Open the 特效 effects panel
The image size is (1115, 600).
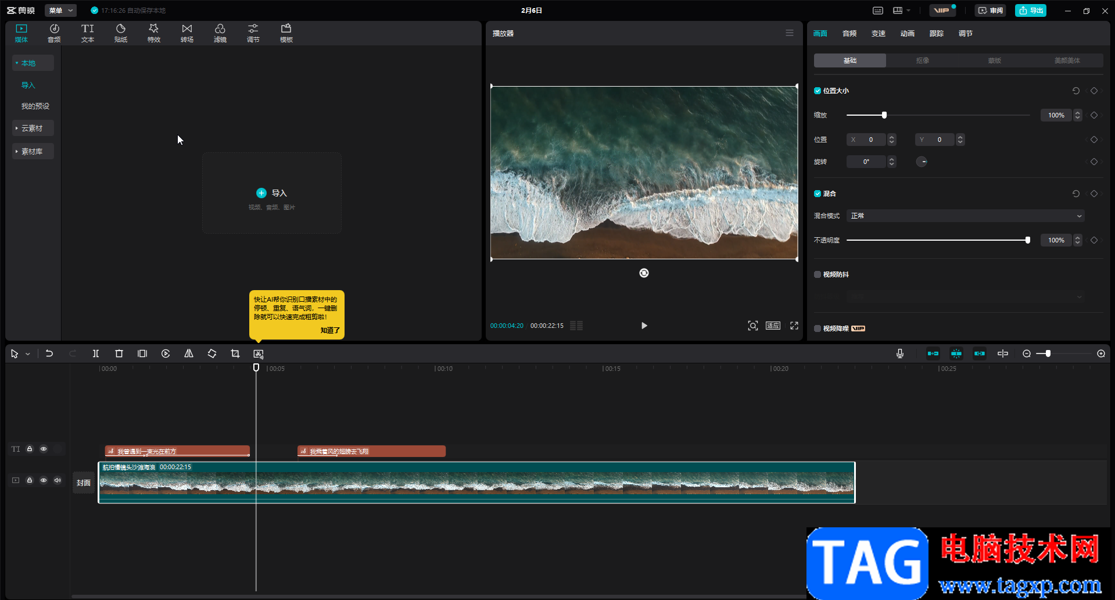[154, 33]
